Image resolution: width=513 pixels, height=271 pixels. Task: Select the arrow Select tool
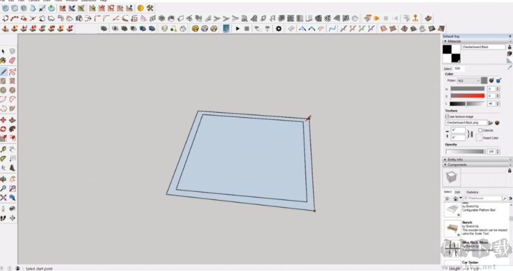[3, 51]
